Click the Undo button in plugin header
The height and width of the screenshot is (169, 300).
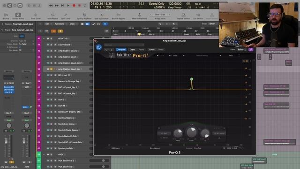coord(152,50)
